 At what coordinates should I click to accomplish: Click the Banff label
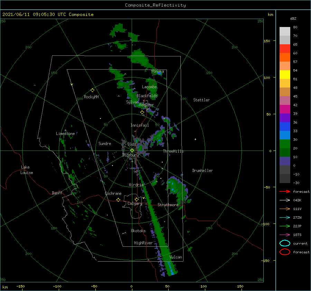(x=57, y=193)
